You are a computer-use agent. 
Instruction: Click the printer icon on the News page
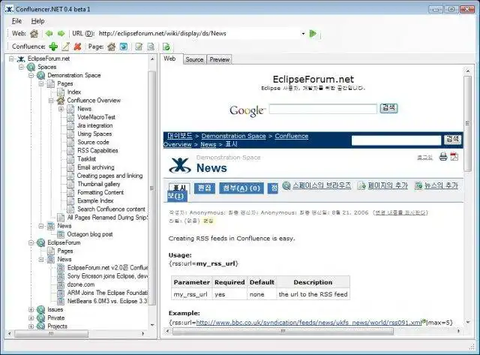(x=443, y=157)
